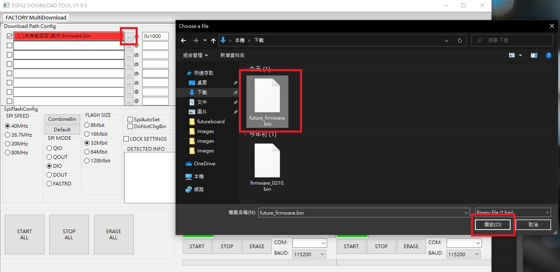Select the future_firmware.bin file icon

pos(267,95)
